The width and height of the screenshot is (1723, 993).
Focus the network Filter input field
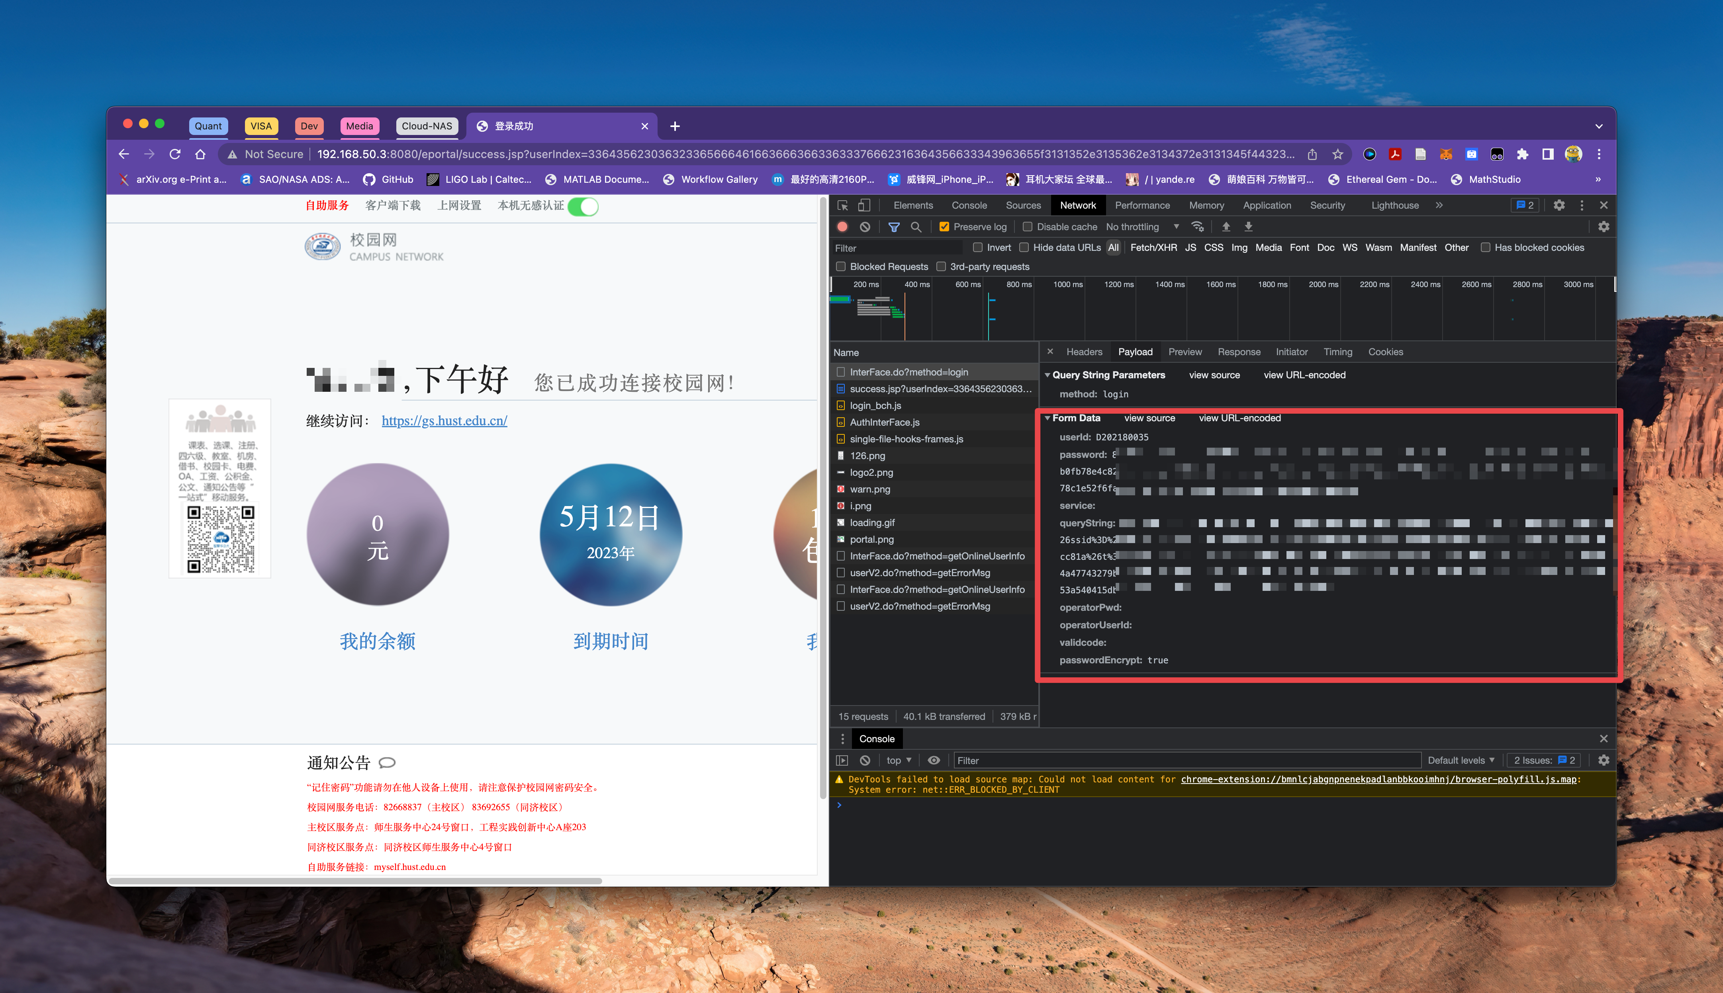[898, 248]
